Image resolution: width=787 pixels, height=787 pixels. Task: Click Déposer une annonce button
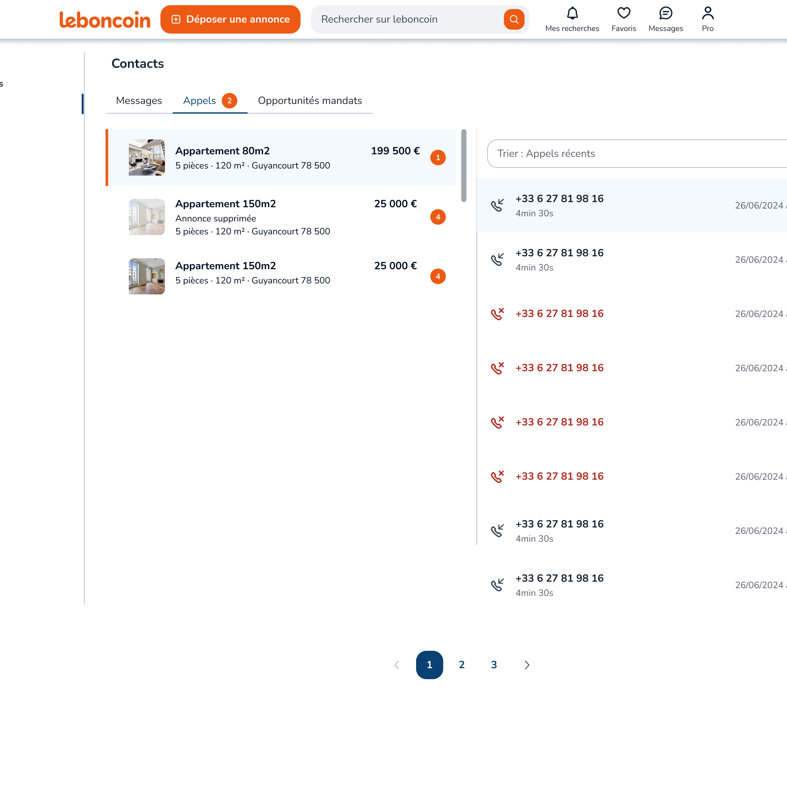coord(230,19)
